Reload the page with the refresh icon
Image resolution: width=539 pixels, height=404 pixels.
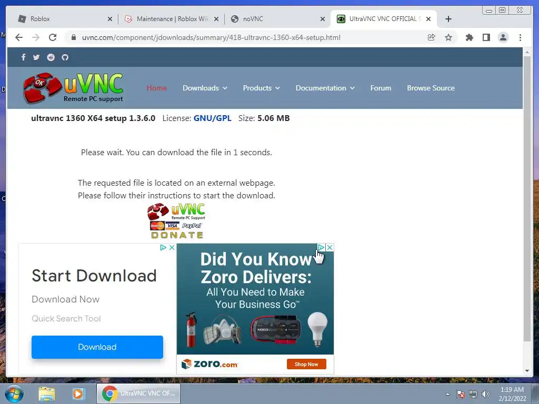click(x=53, y=37)
